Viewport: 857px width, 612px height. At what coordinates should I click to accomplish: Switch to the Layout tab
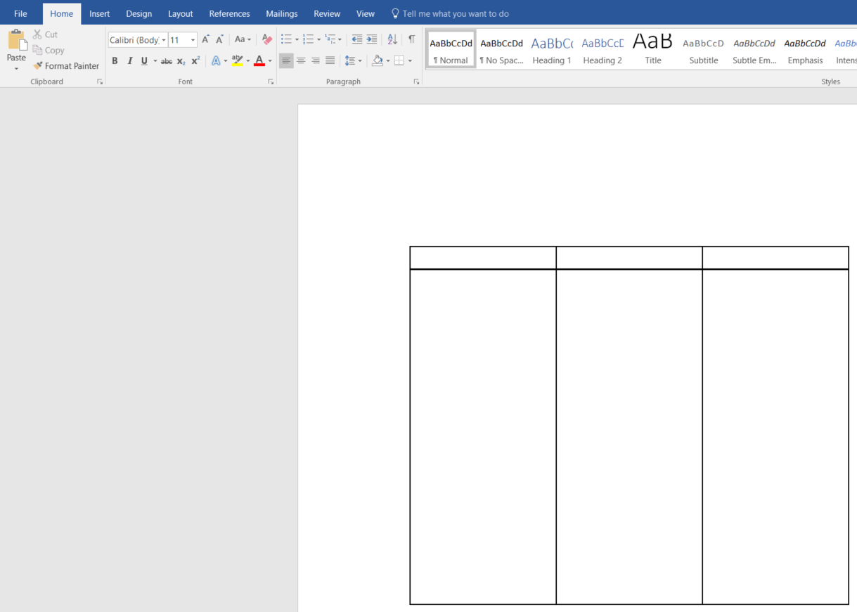coord(181,13)
